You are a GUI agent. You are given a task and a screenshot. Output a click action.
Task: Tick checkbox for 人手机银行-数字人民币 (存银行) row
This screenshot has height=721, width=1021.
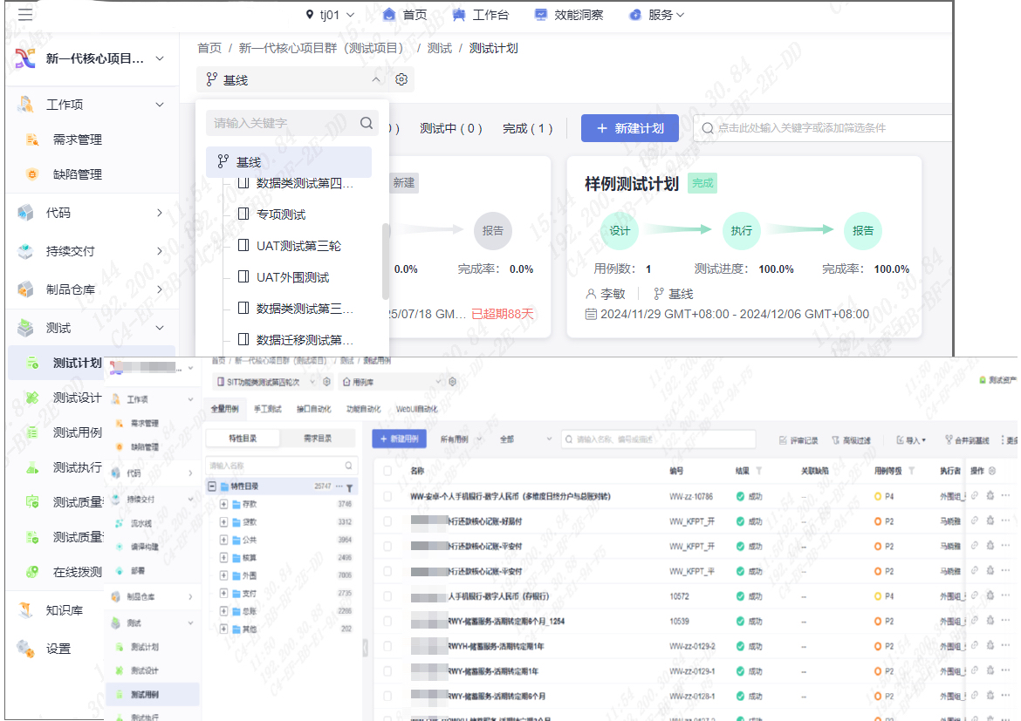387,596
